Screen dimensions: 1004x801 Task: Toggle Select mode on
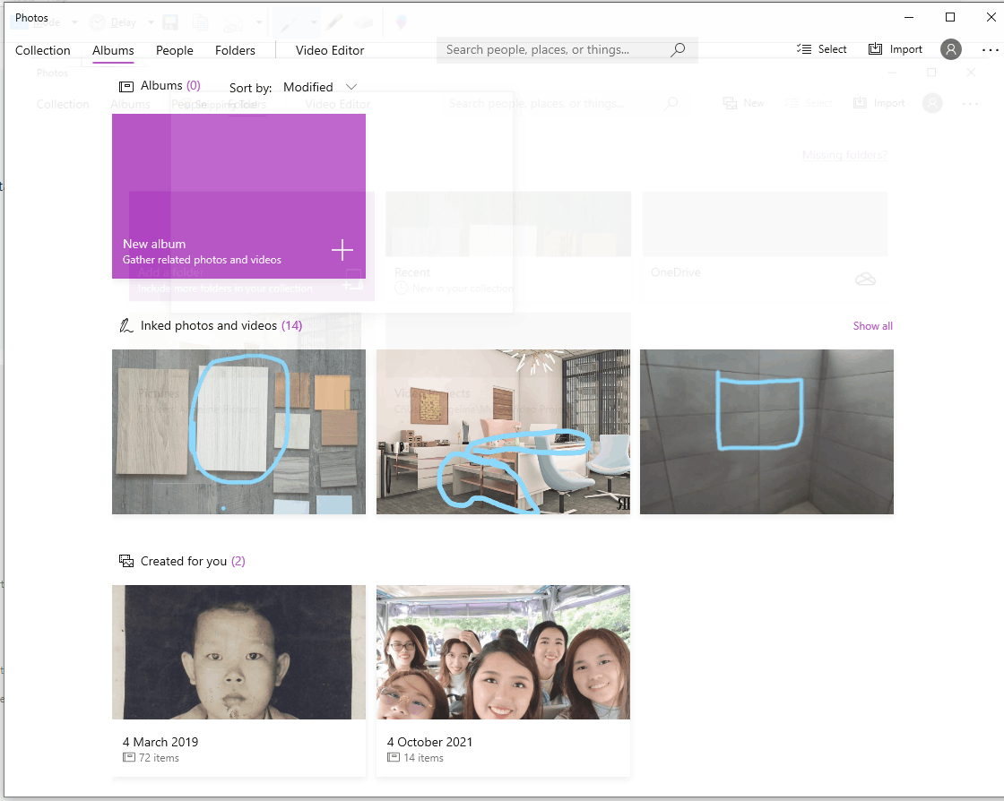tap(821, 49)
